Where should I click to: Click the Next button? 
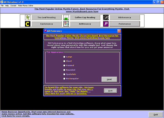click(x=109, y=79)
